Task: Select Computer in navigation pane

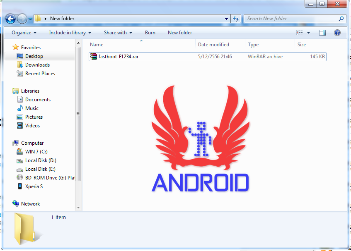Action: tap(32, 143)
